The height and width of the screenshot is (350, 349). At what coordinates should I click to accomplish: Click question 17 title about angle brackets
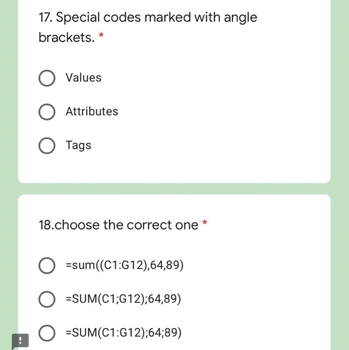coord(148,27)
